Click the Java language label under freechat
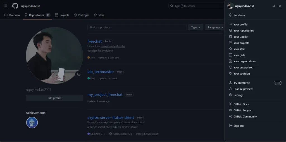The height and width of the screenshot is (142, 286). point(92,58)
